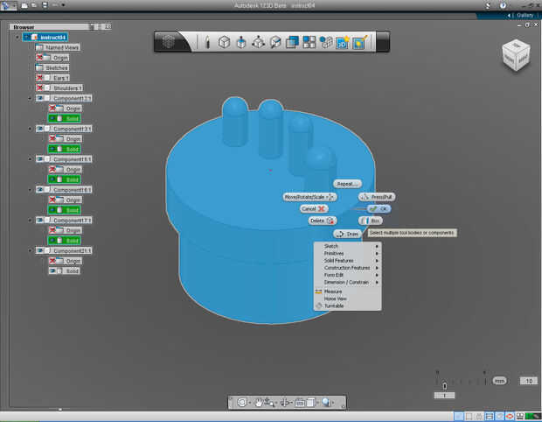Toggle the eye icon of Component1:2:1
Screen dimensions: 542x422
(39, 98)
